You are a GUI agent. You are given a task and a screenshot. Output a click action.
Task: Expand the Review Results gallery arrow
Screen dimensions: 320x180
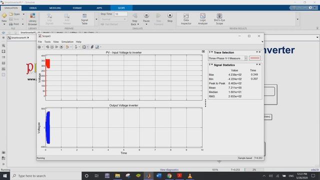tap(297, 19)
